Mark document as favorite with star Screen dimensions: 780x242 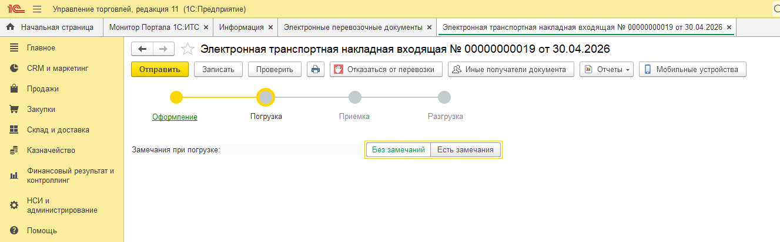tap(188, 49)
